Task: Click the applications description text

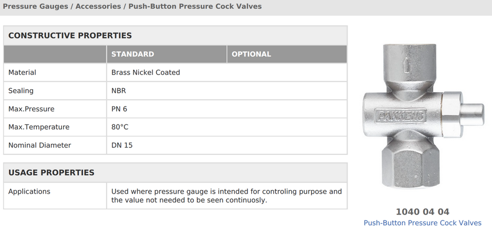Action: click(227, 196)
